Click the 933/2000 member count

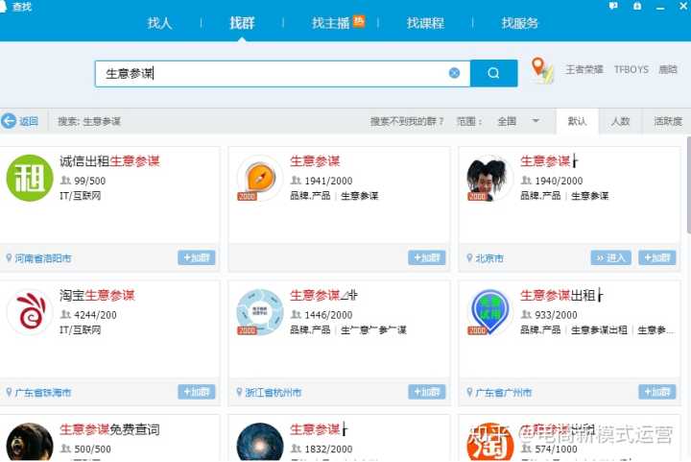[556, 315]
